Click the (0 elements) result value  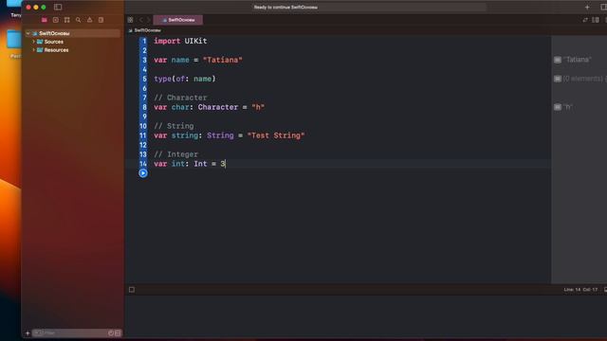(583, 79)
